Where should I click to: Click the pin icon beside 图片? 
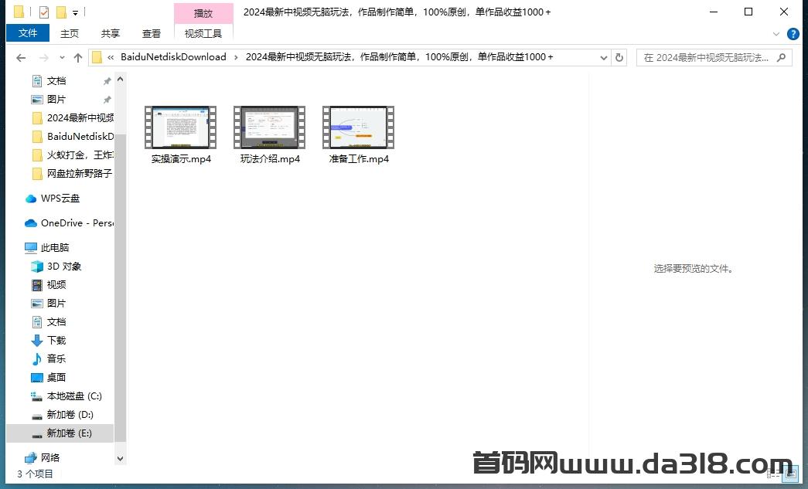click(x=107, y=100)
